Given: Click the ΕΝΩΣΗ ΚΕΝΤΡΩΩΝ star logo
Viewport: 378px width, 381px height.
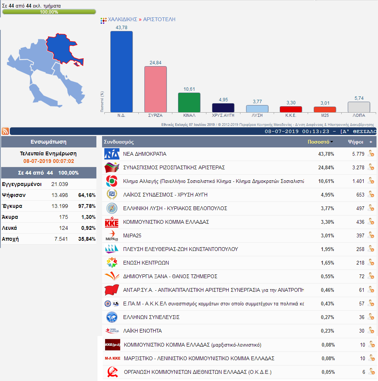Looking at the screenshot, I should coord(112,263).
